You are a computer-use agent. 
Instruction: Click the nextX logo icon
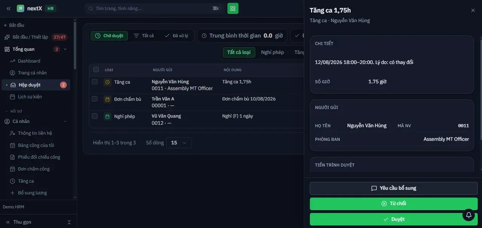[x=20, y=8]
